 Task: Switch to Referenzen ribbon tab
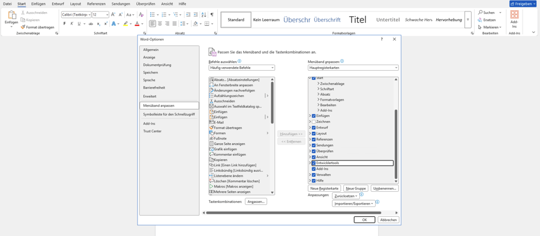pyautogui.click(x=96, y=4)
